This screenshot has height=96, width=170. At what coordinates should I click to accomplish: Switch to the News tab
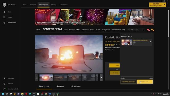(x=24, y=5)
